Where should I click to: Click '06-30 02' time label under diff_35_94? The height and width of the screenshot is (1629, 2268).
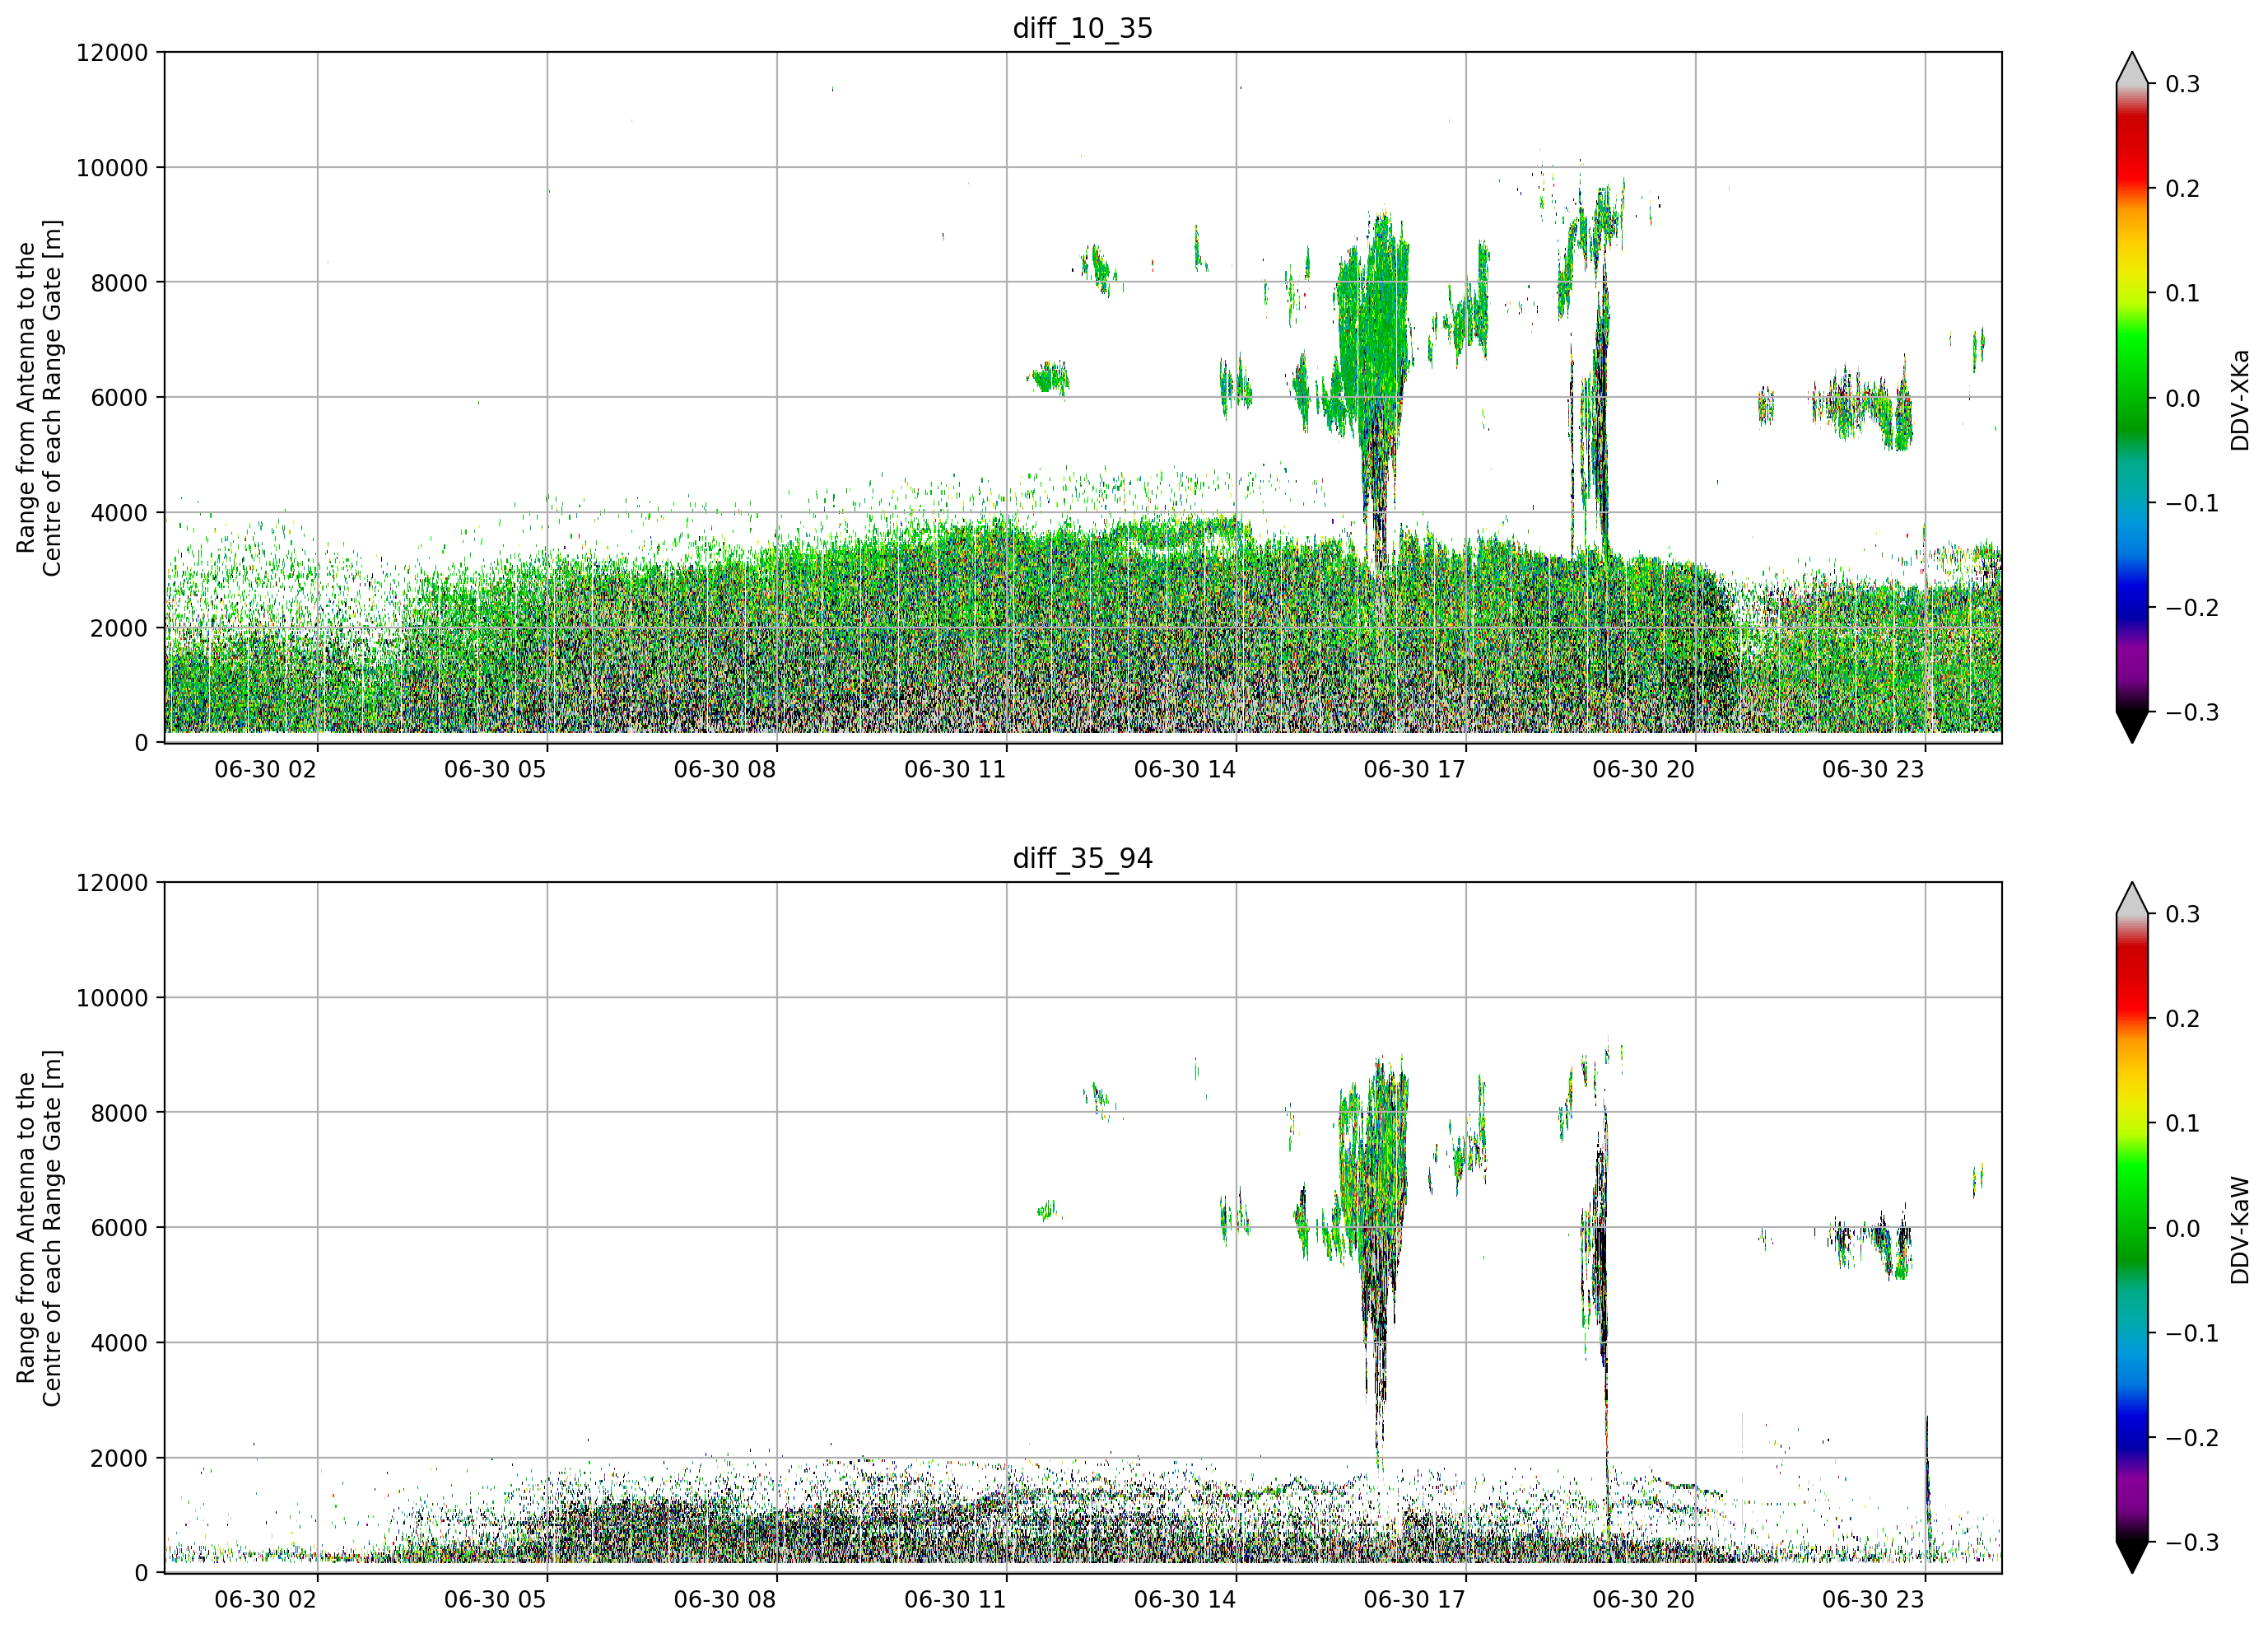[265, 1600]
